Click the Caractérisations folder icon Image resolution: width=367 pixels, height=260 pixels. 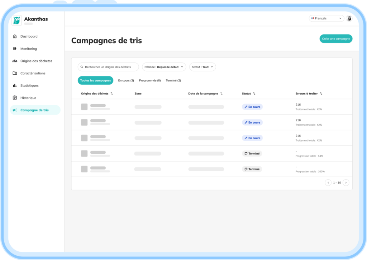(x=15, y=73)
